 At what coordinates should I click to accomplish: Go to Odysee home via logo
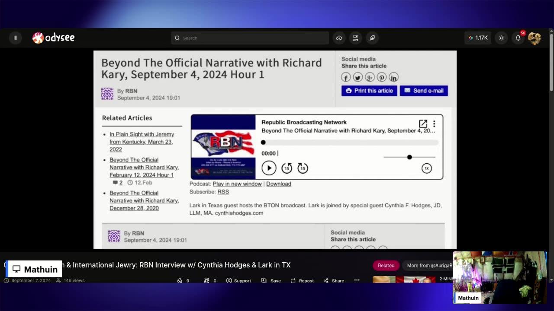click(54, 38)
